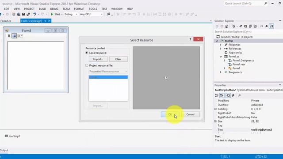Click the Import... button under Local resource
This screenshot has width=283, height=159.
pyautogui.click(x=98, y=59)
